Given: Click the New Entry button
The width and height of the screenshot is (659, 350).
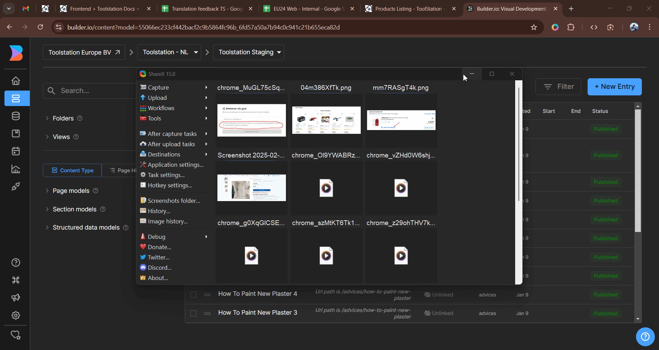Looking at the screenshot, I should [614, 87].
